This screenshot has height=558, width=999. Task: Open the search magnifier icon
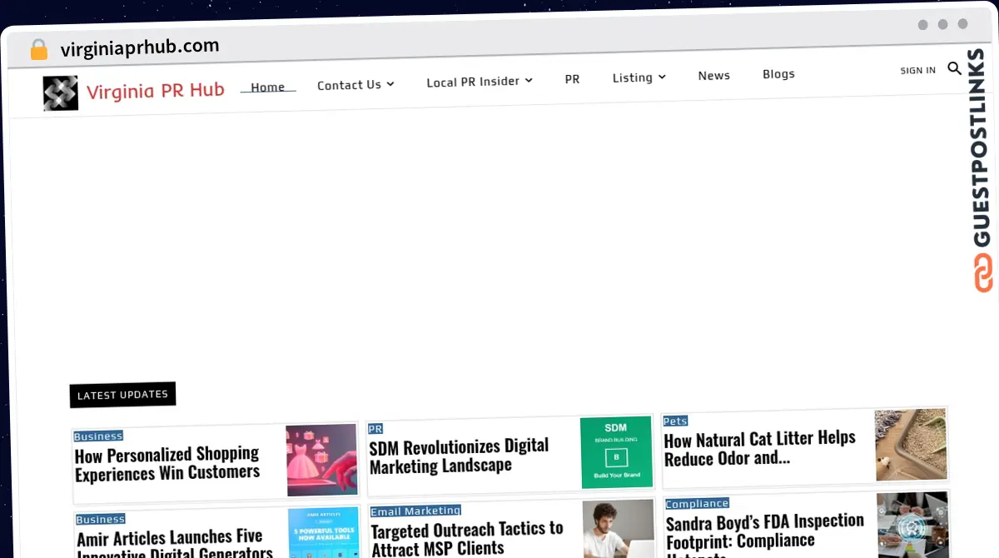955,68
